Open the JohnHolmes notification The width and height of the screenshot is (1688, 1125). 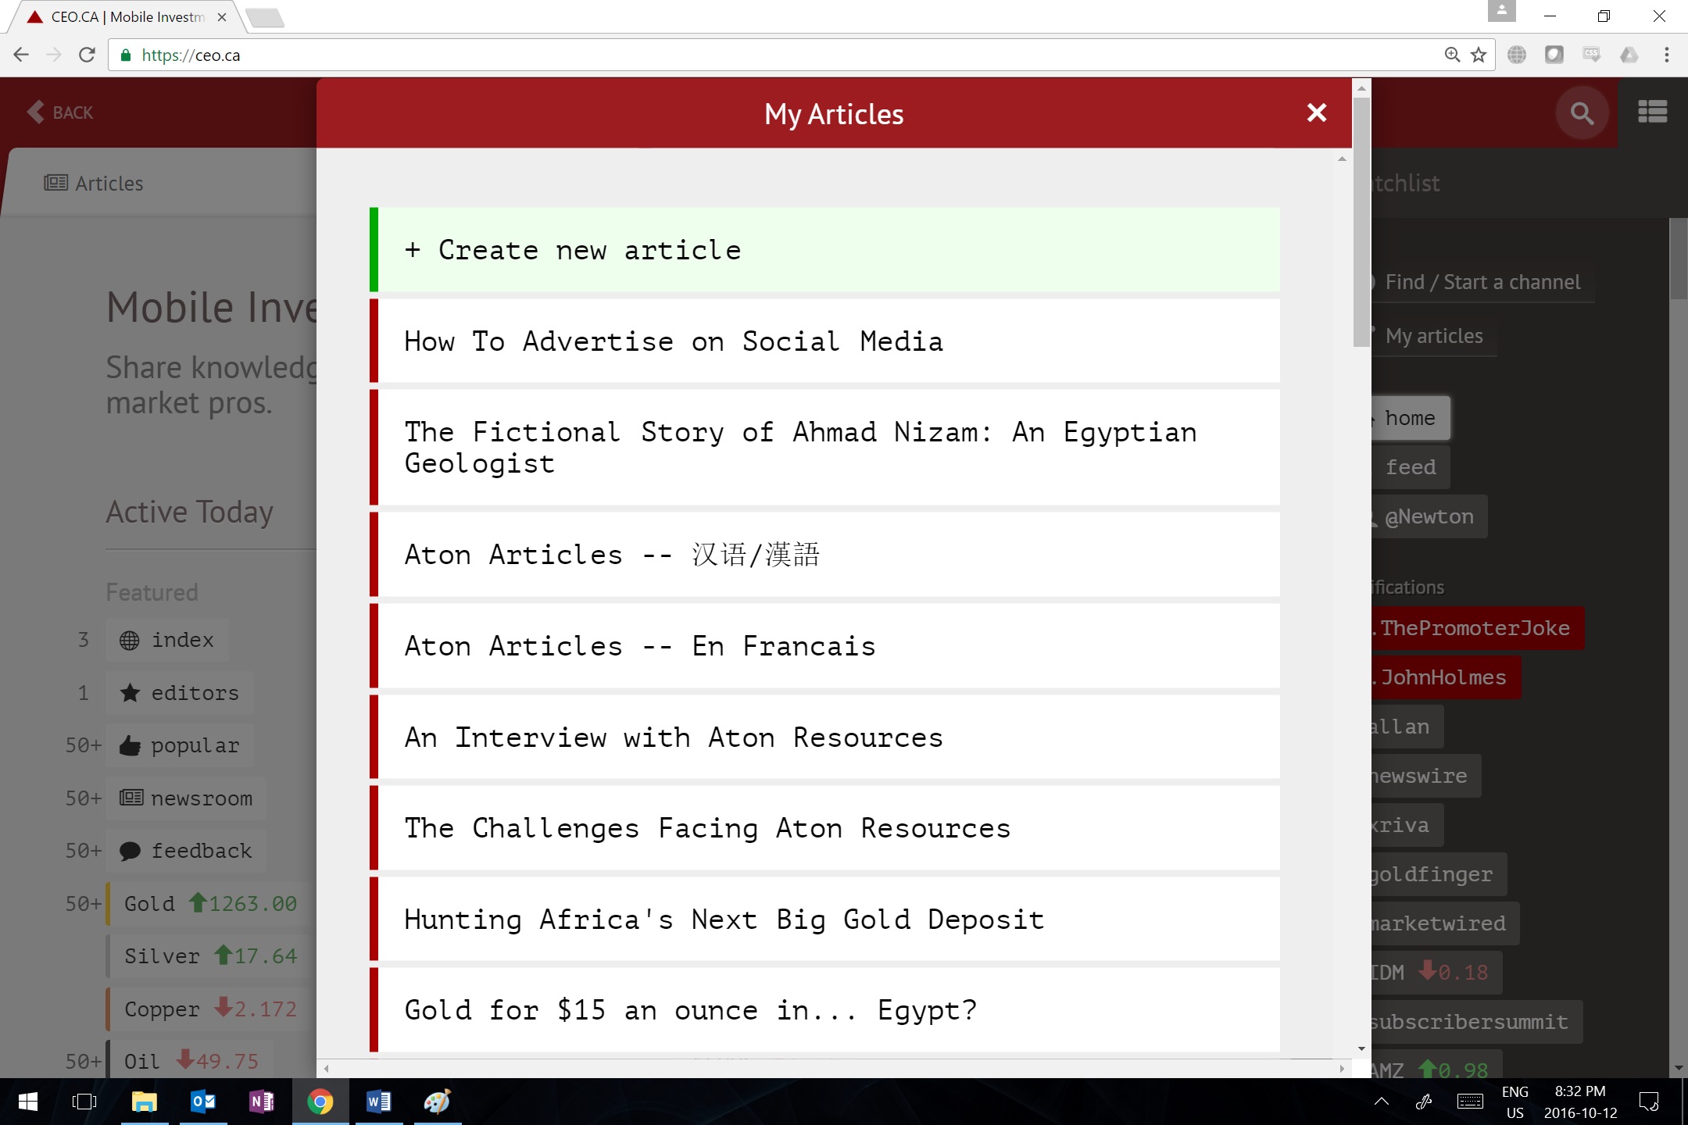click(x=1446, y=677)
